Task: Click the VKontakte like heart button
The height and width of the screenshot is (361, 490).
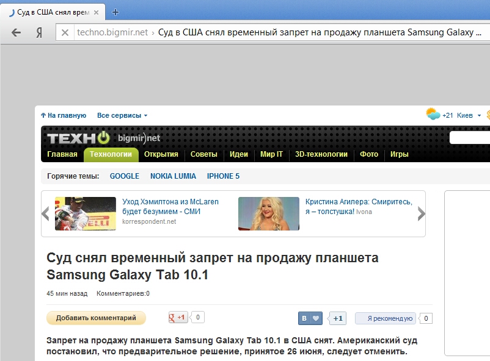Action: (x=310, y=318)
